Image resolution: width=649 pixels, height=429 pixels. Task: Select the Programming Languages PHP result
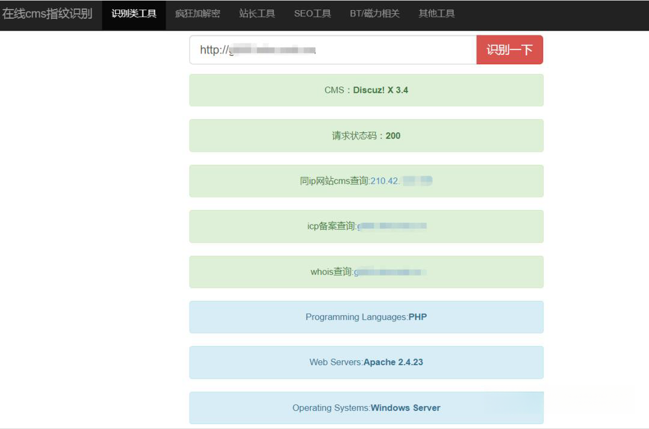[x=366, y=317]
